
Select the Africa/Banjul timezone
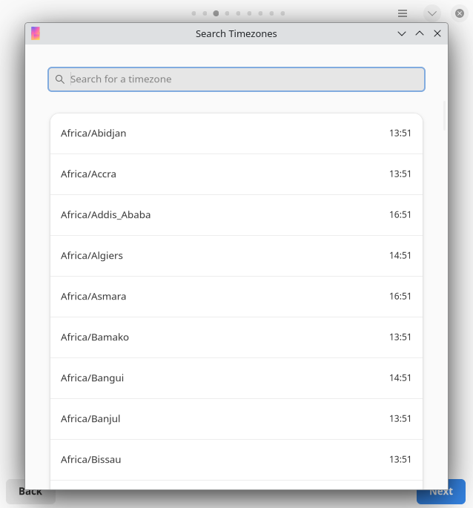(236, 419)
